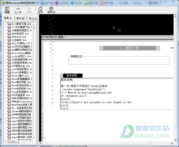Viewport: 179px width, 147px height.
Task: Open topic Html与Asp互转工具
Action: point(22,105)
